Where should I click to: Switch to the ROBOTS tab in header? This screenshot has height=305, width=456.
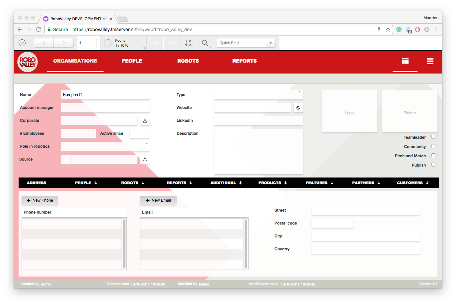coord(188,61)
